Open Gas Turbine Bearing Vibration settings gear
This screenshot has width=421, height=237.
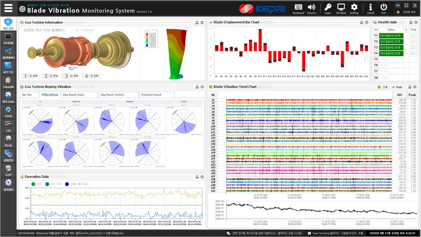pos(202,87)
